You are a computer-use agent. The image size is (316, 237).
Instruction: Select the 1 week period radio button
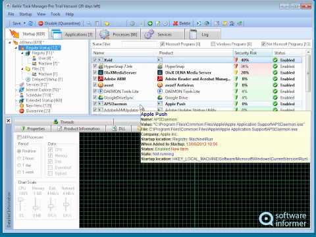point(19,172)
